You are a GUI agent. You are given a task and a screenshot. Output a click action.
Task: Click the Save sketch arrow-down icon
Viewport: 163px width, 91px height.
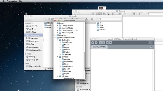(x=107, y=43)
